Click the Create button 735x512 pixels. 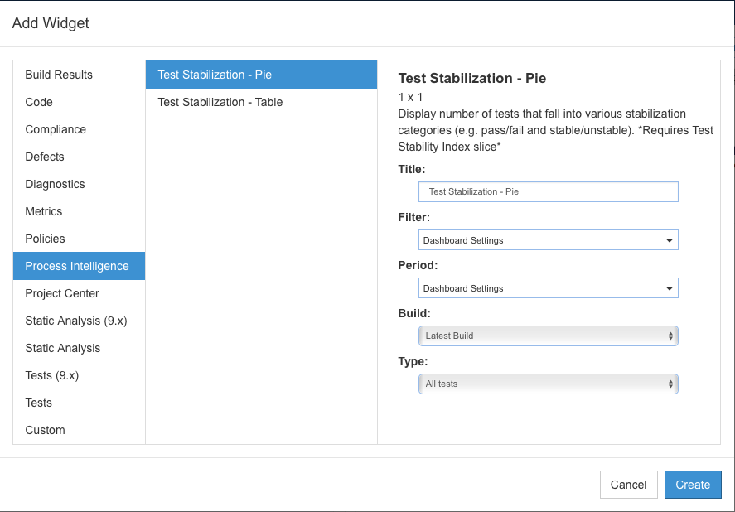click(693, 485)
